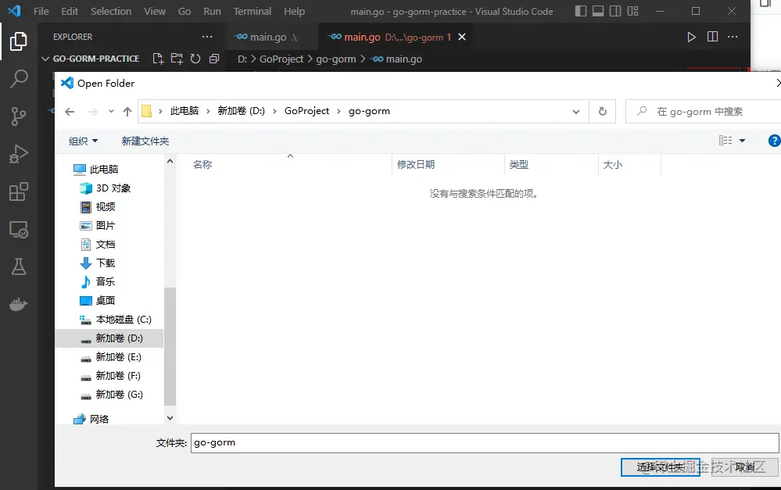Open the Docker view
The height and width of the screenshot is (490, 781).
tap(19, 304)
